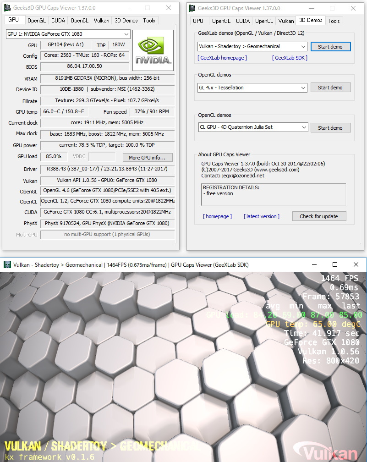Screen dimensions: 367x462
Task: Start the OpenCL Julia Set demo
Action: 330,128
